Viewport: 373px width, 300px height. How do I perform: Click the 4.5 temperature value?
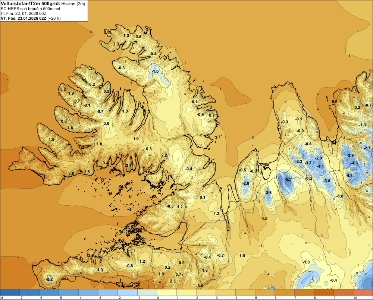coord(264,218)
